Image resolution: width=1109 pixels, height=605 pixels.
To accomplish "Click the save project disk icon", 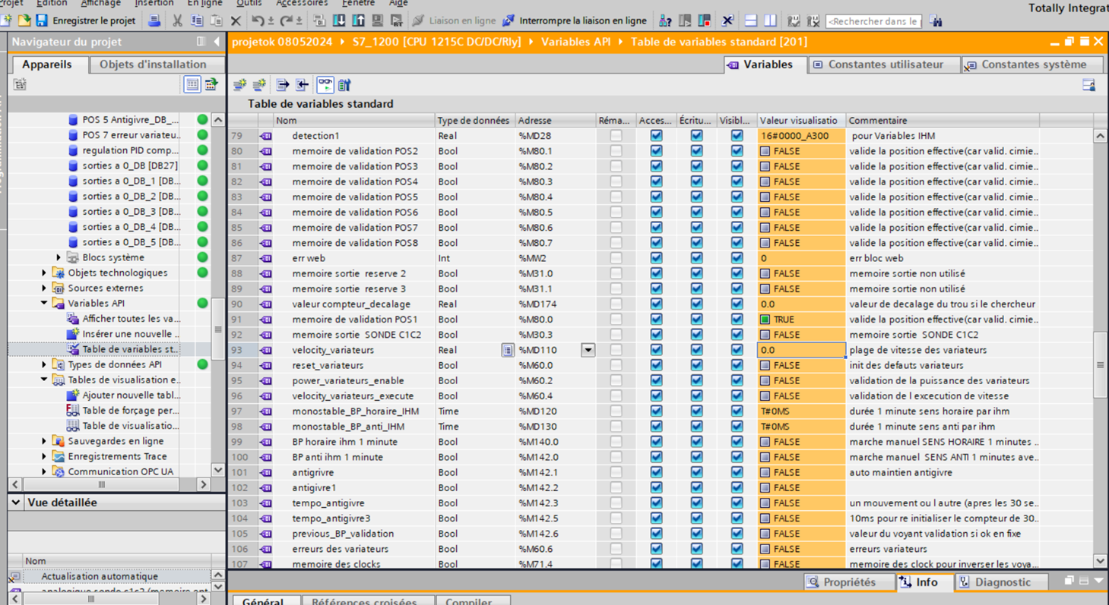I will [x=42, y=20].
